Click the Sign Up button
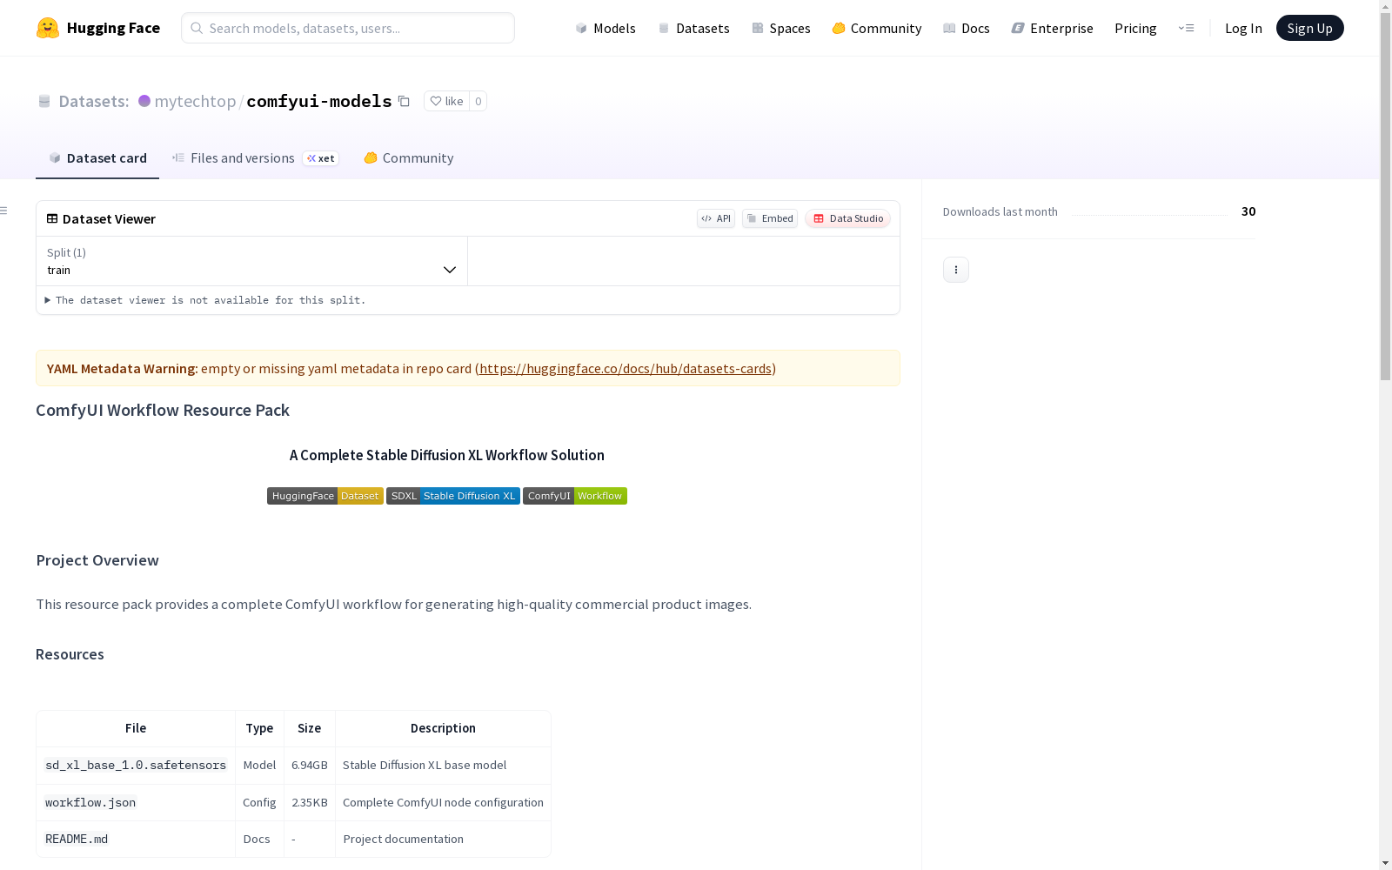Screen dimensions: 1392x870 [1309, 28]
